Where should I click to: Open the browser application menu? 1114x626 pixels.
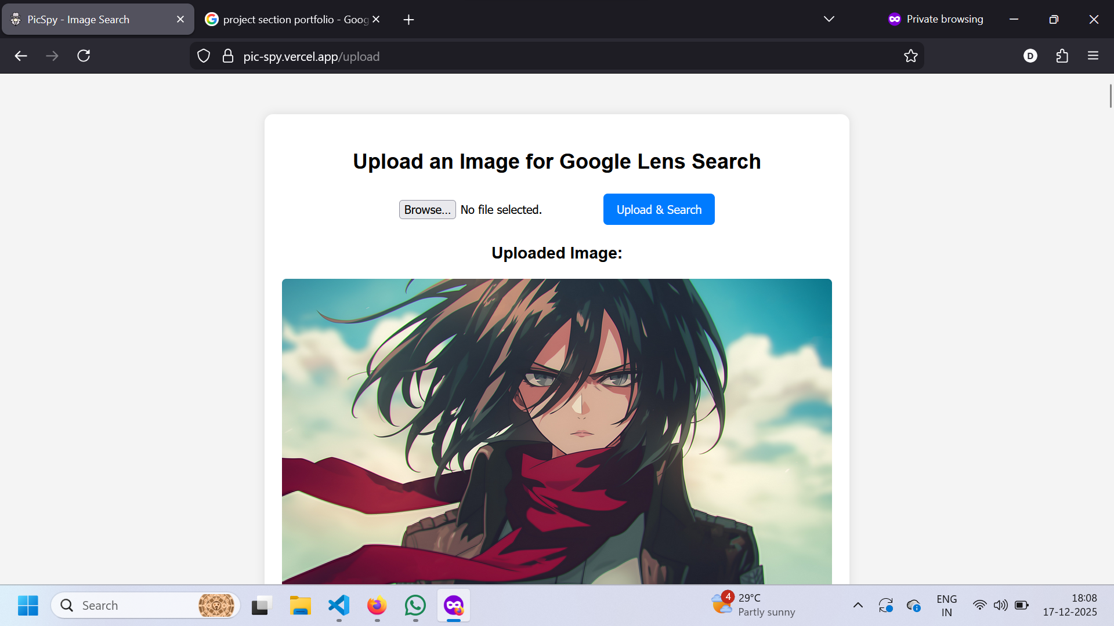point(1093,56)
